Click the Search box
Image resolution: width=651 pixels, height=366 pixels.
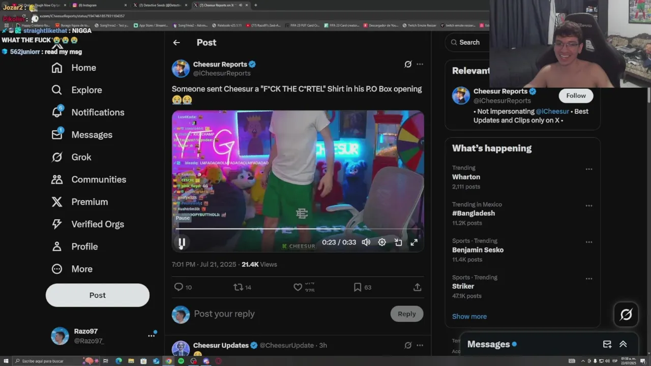tap(468, 43)
